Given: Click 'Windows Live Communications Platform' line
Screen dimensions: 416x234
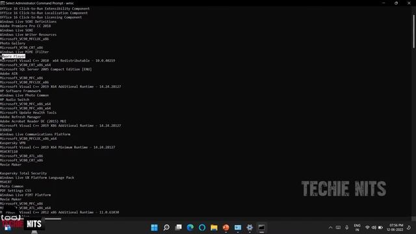Looking at the screenshot, I should 35,135.
